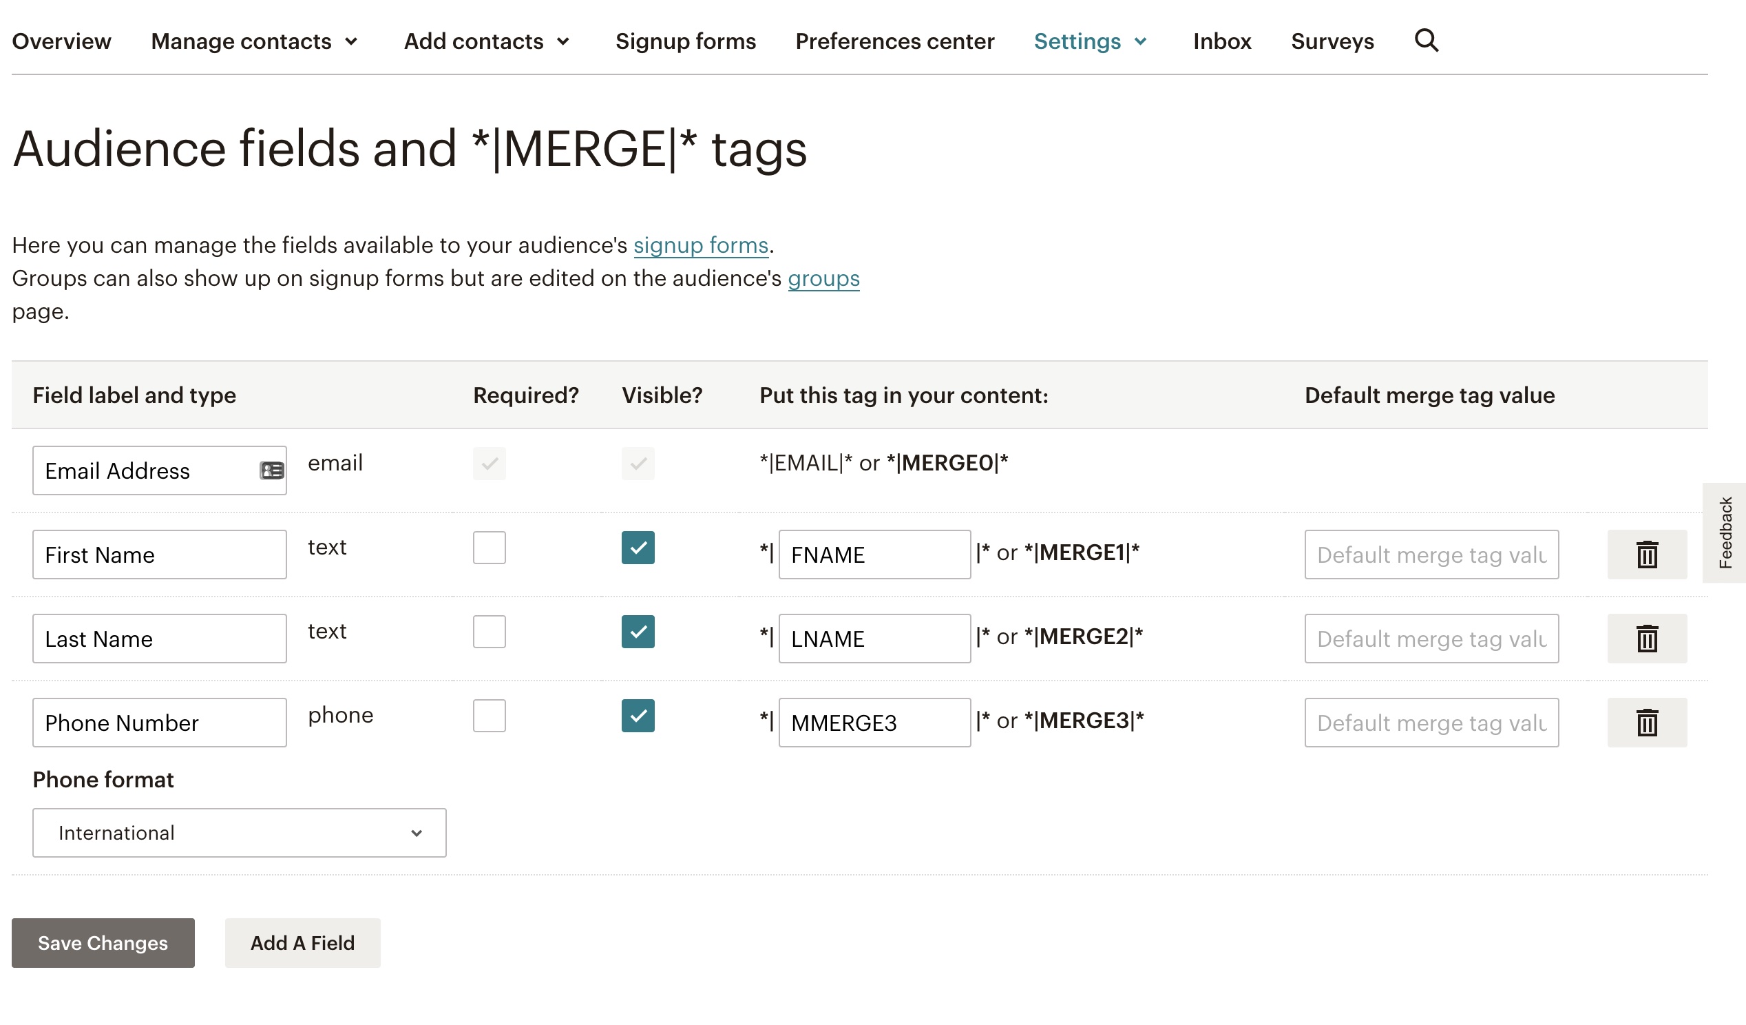Set default merge value for Last Name
The image size is (1746, 1025).
(x=1431, y=639)
